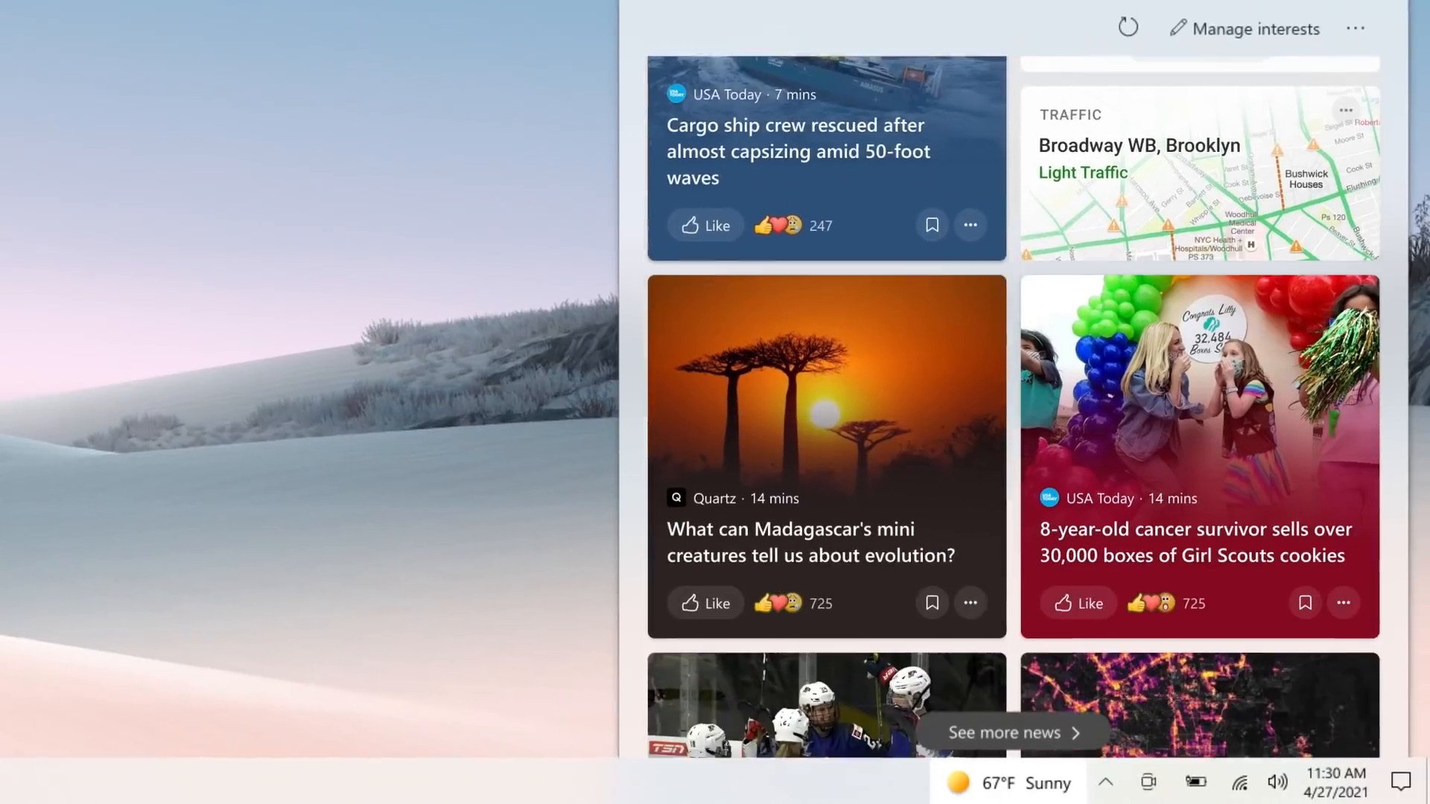Show hidden system tray icons
This screenshot has width=1430, height=804.
(1106, 782)
